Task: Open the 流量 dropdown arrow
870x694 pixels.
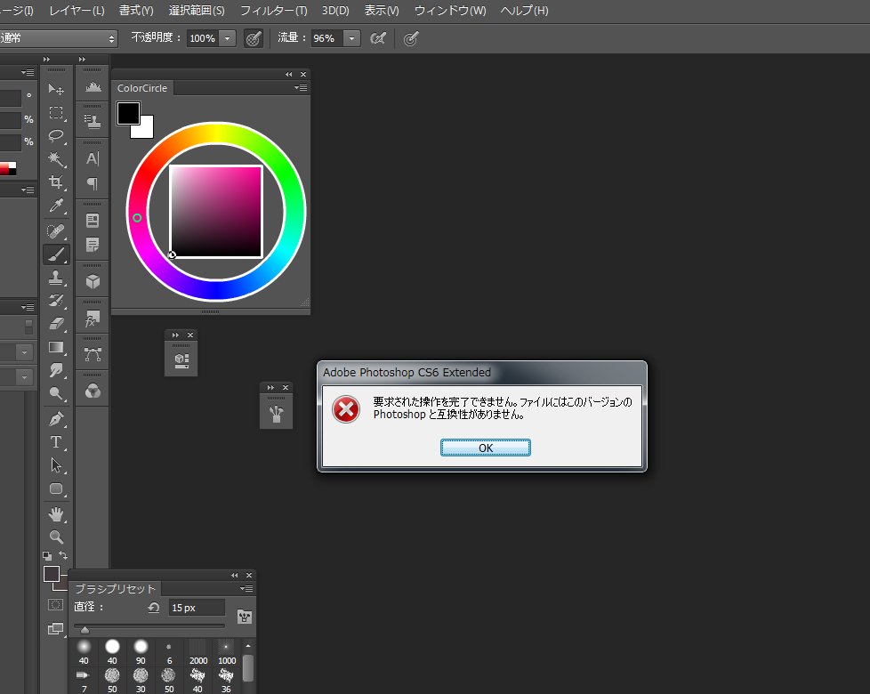Action: 350,38
